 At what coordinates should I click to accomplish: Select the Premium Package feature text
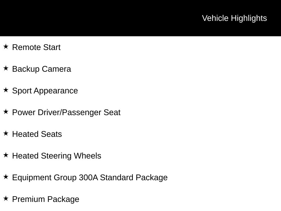(x=46, y=199)
